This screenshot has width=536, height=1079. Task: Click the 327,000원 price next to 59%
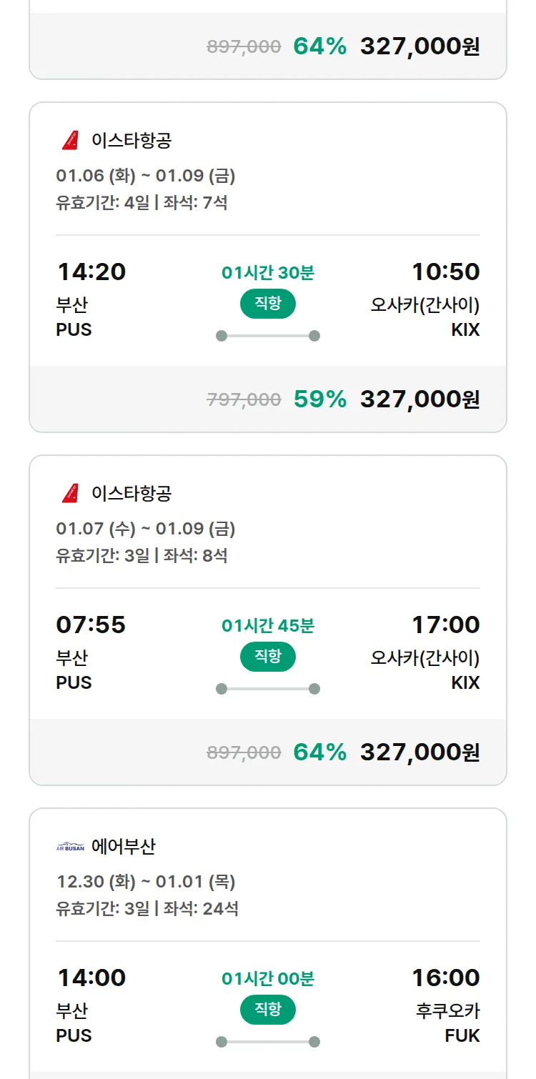(420, 399)
